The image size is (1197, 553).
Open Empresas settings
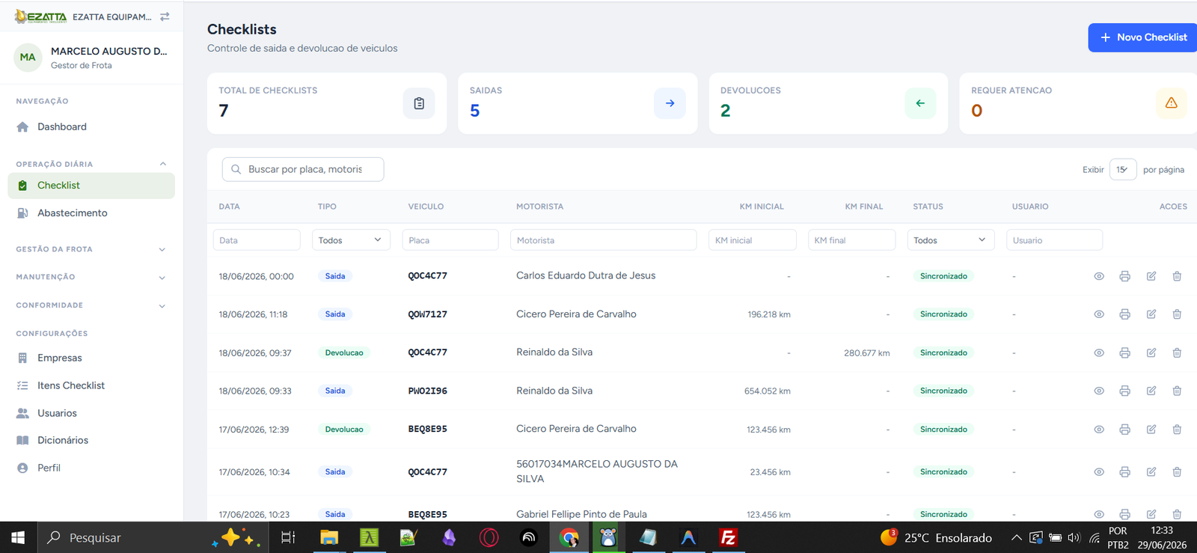(91, 358)
